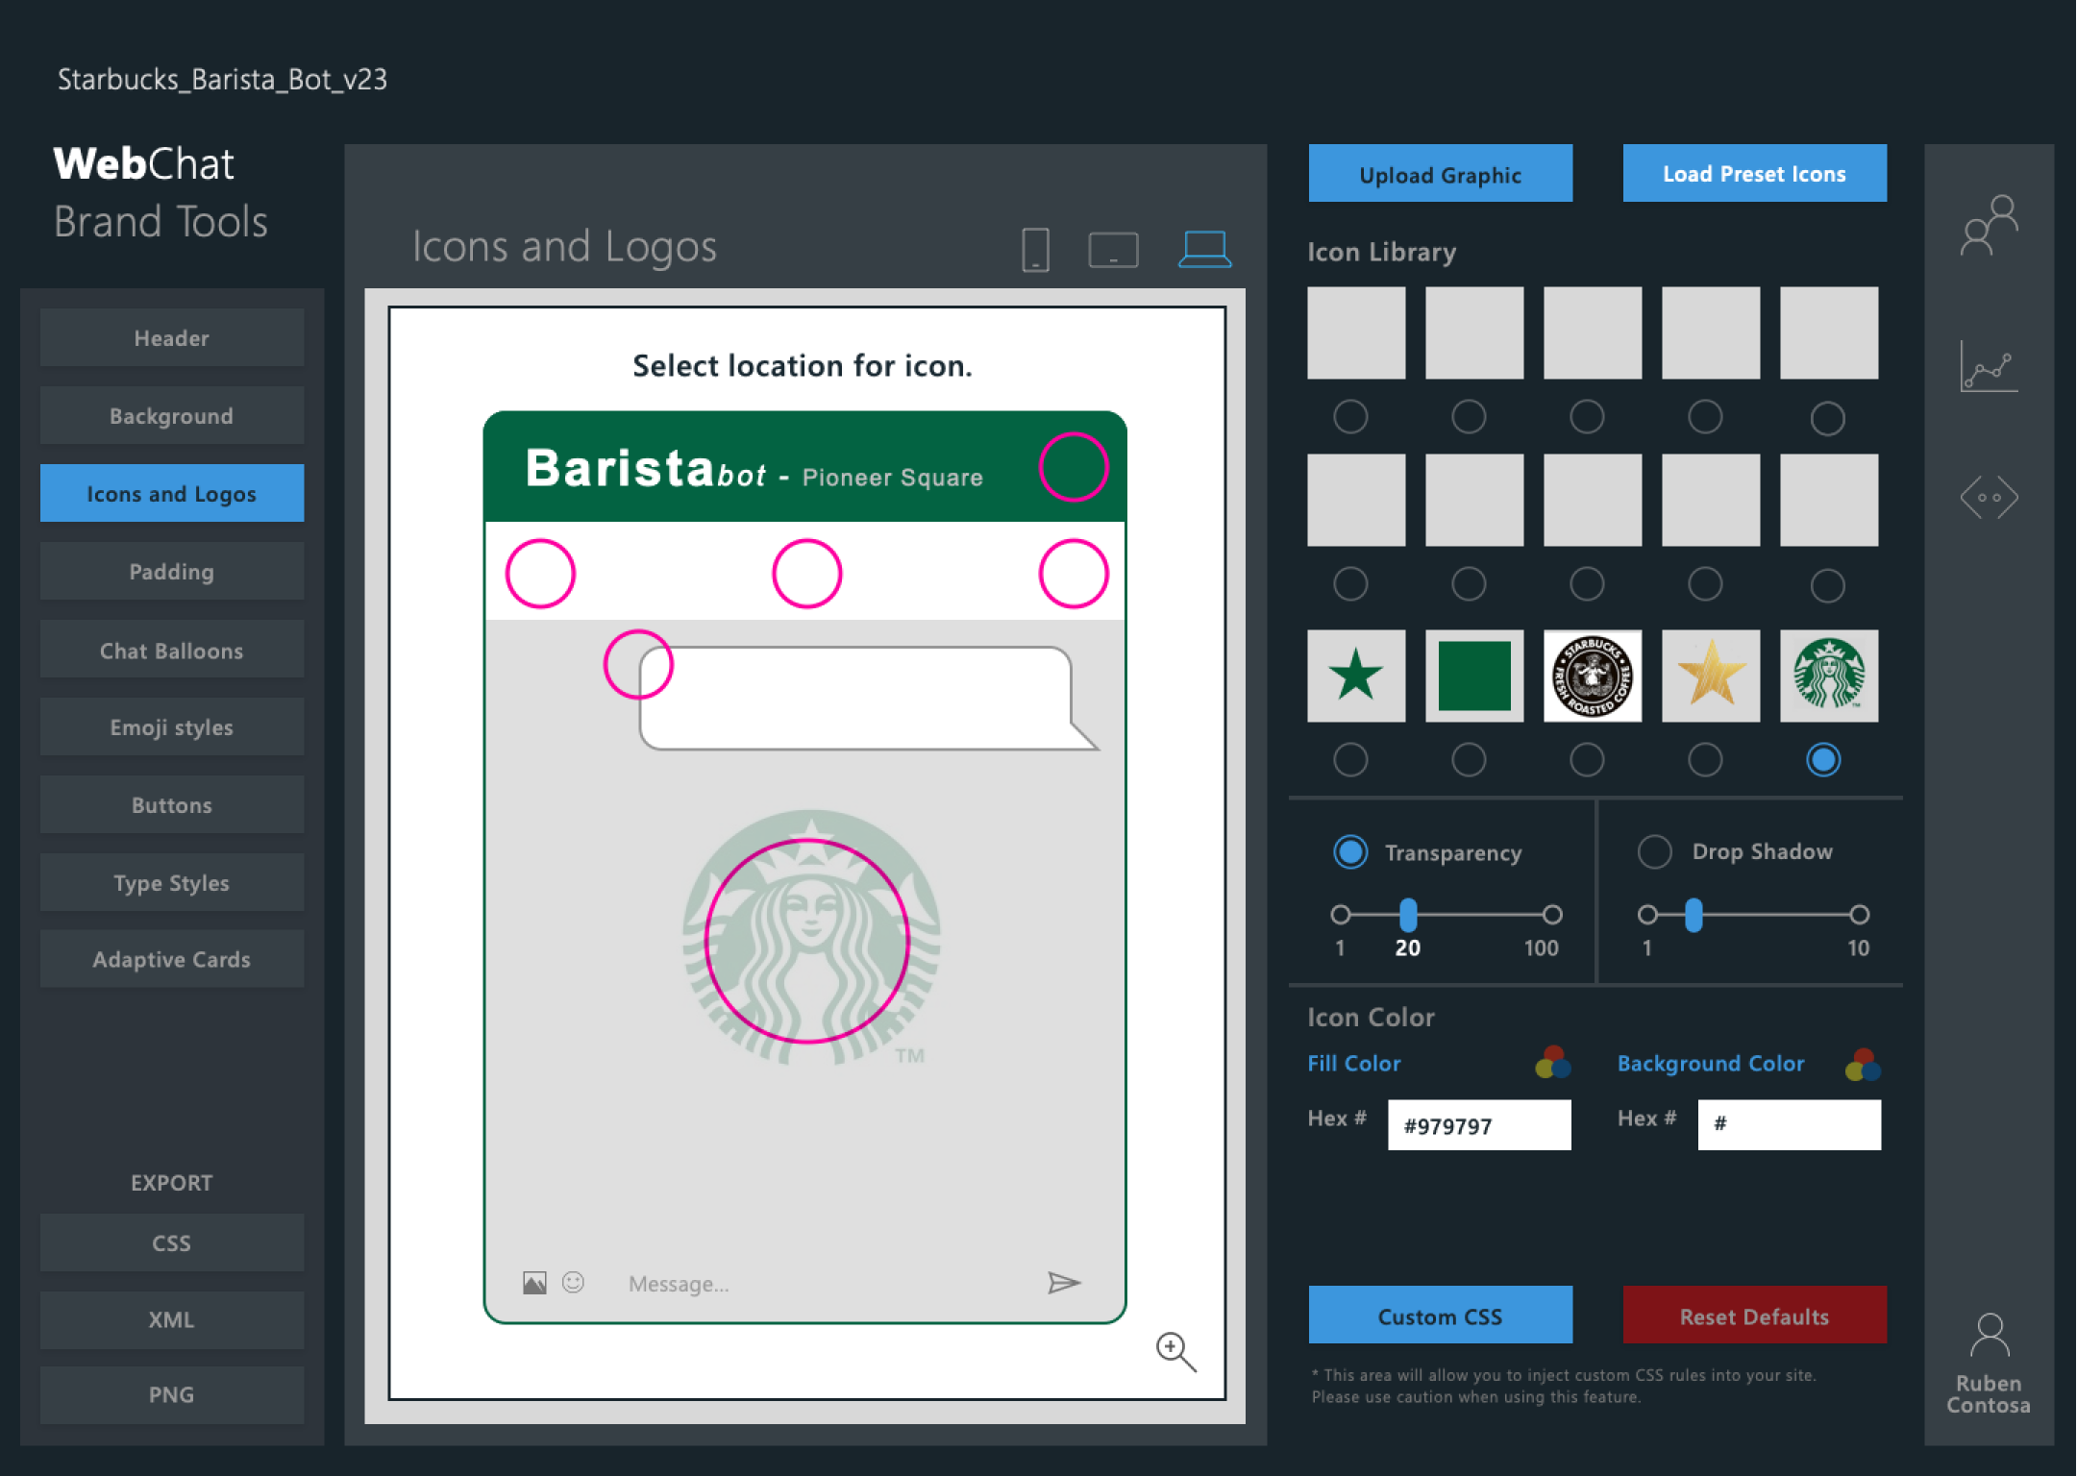Screen dimensions: 2077x1476
Task: Enable the Drop Shadow radio option
Action: (x=1654, y=851)
